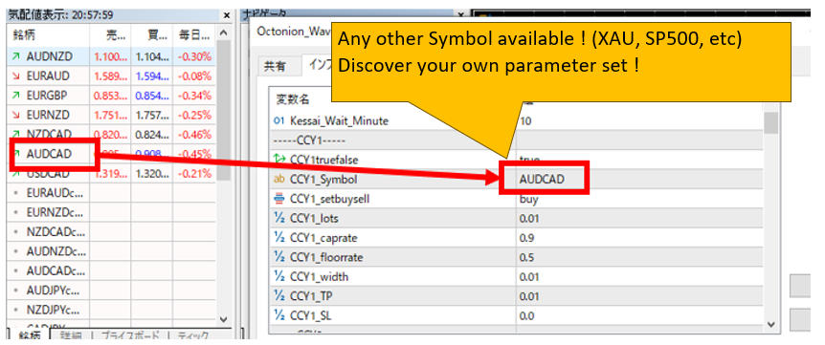Click the CCY1_TP double type icon

[x=279, y=296]
